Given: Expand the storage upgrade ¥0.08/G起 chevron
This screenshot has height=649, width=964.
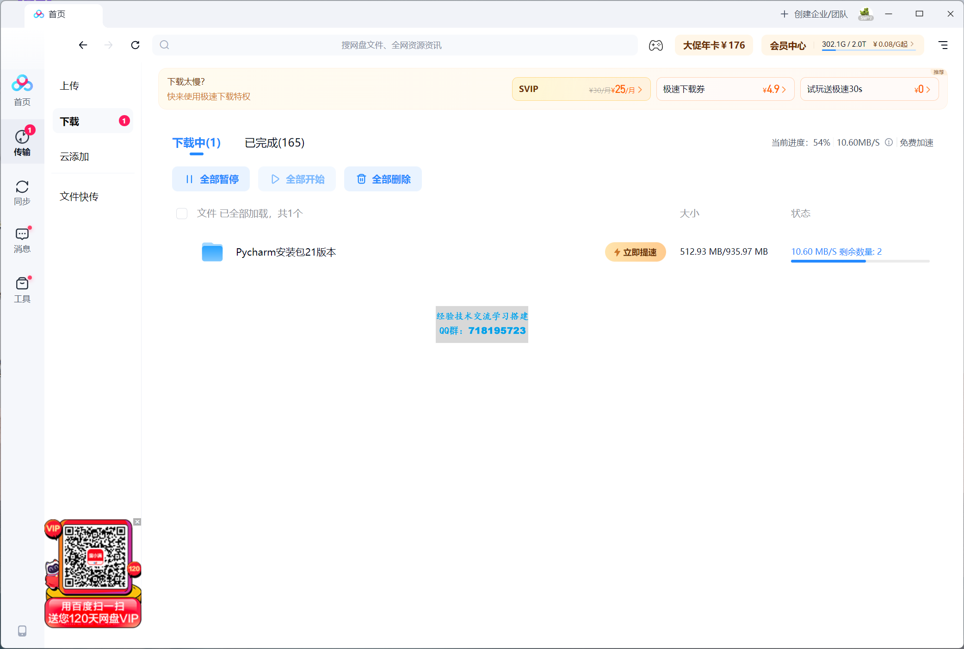Looking at the screenshot, I should point(912,44).
